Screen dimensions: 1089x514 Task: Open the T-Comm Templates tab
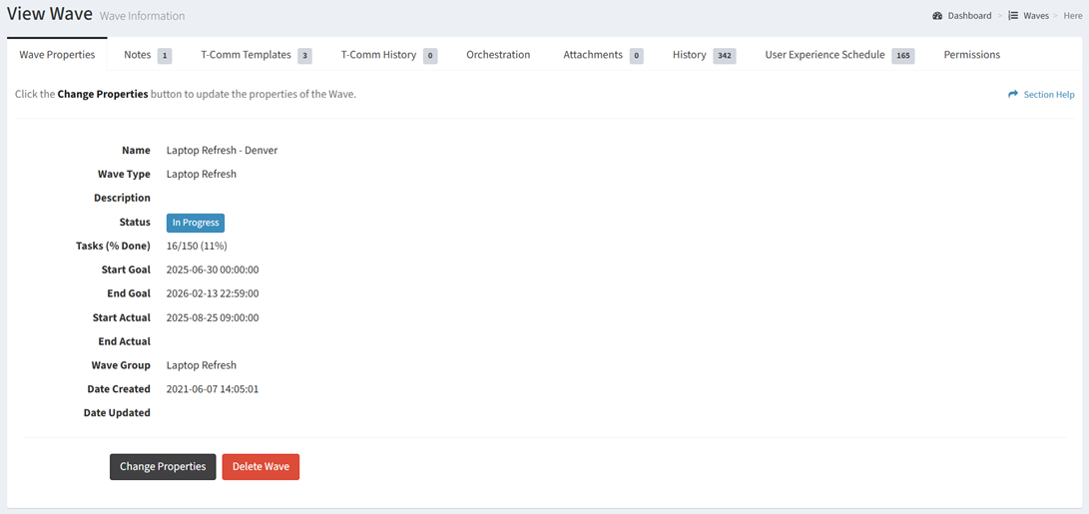[246, 55]
